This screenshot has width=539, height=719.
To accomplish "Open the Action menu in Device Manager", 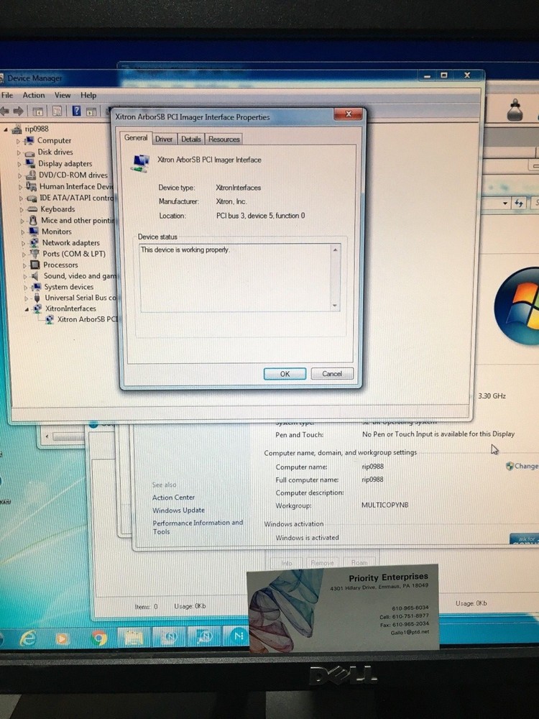I will (x=34, y=95).
